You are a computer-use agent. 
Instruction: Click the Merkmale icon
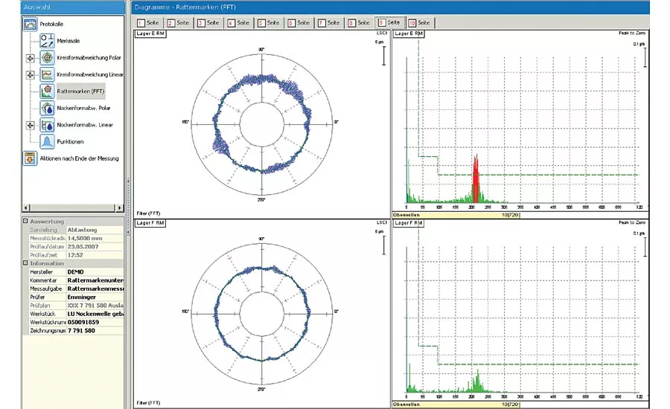[x=47, y=41]
